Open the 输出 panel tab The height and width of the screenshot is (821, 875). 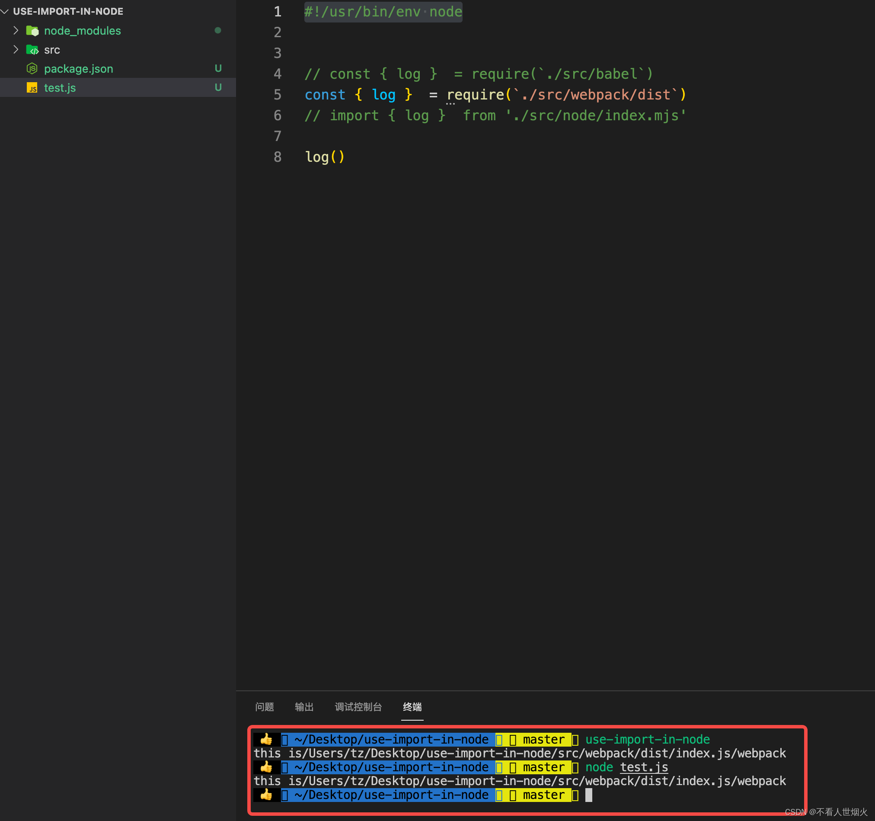304,707
